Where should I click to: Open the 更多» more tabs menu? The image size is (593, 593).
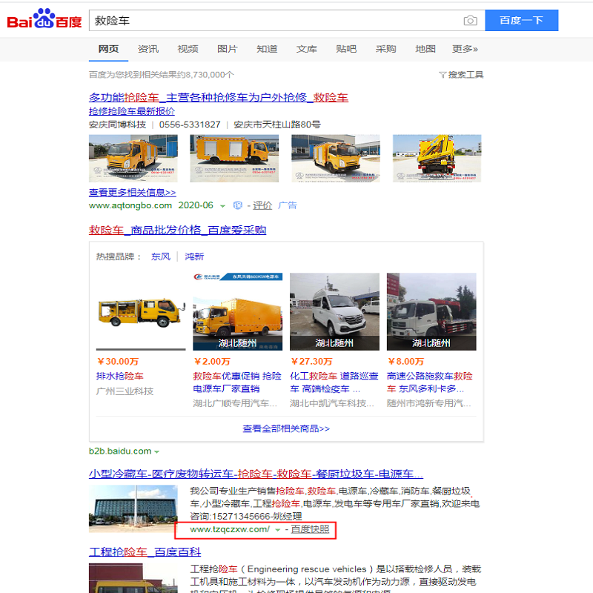pyautogui.click(x=465, y=49)
